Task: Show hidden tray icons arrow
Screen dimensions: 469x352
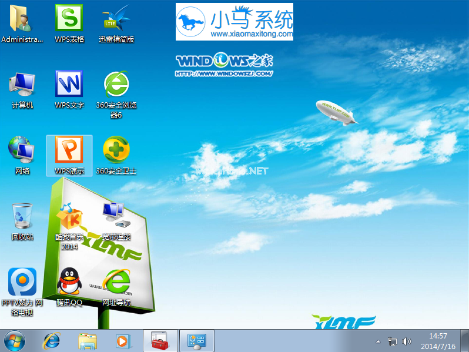Action: coord(378,341)
